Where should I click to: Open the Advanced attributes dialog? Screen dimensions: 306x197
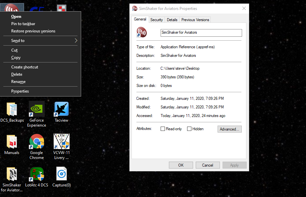pyautogui.click(x=229, y=129)
